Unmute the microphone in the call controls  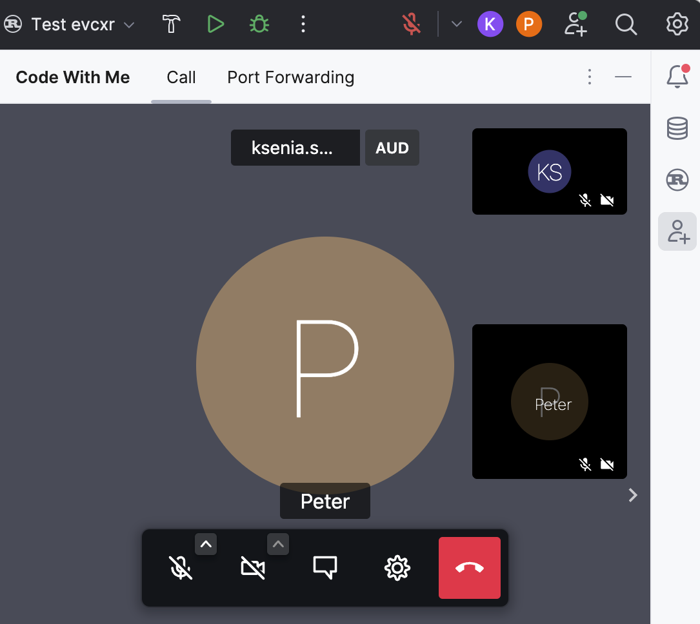coord(181,568)
